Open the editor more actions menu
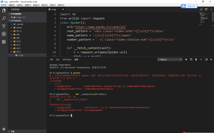 (211, 9)
